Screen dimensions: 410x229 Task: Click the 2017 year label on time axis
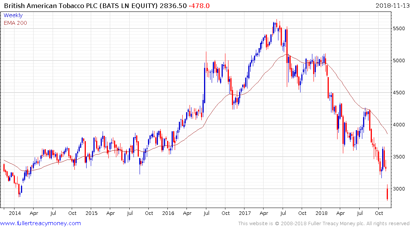tap(245, 213)
